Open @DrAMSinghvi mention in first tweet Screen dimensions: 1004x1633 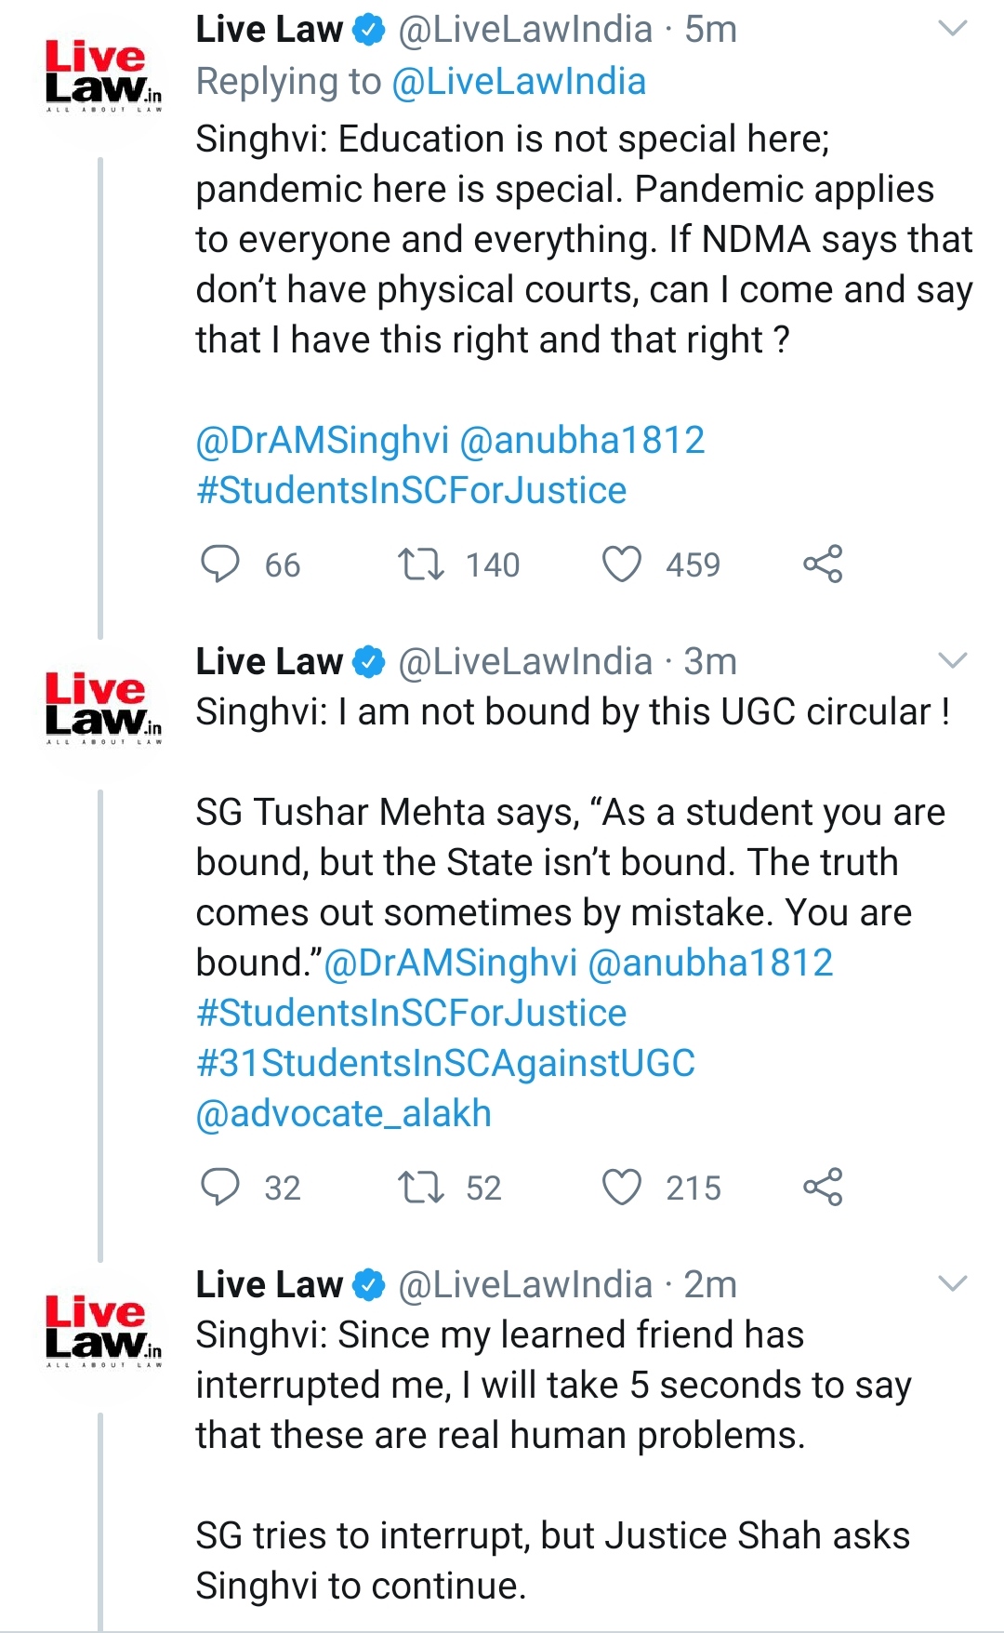pyautogui.click(x=322, y=440)
